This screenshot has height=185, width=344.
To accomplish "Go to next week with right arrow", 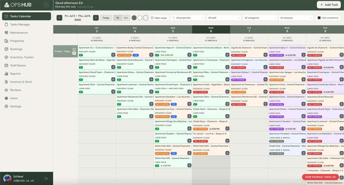I will (95, 18).
